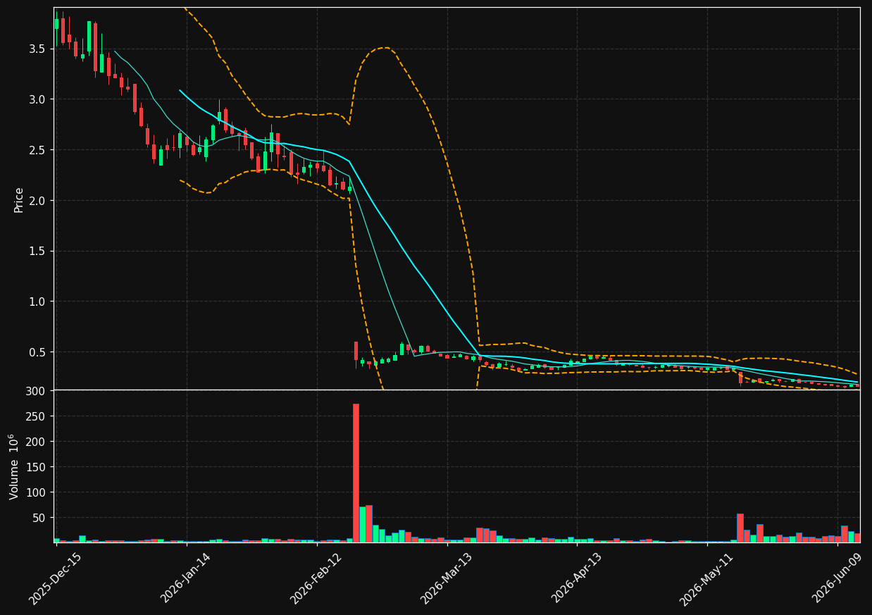The width and height of the screenshot is (872, 615).
Task: Click the 2026-Mar-13 date label
Action: tap(447, 578)
